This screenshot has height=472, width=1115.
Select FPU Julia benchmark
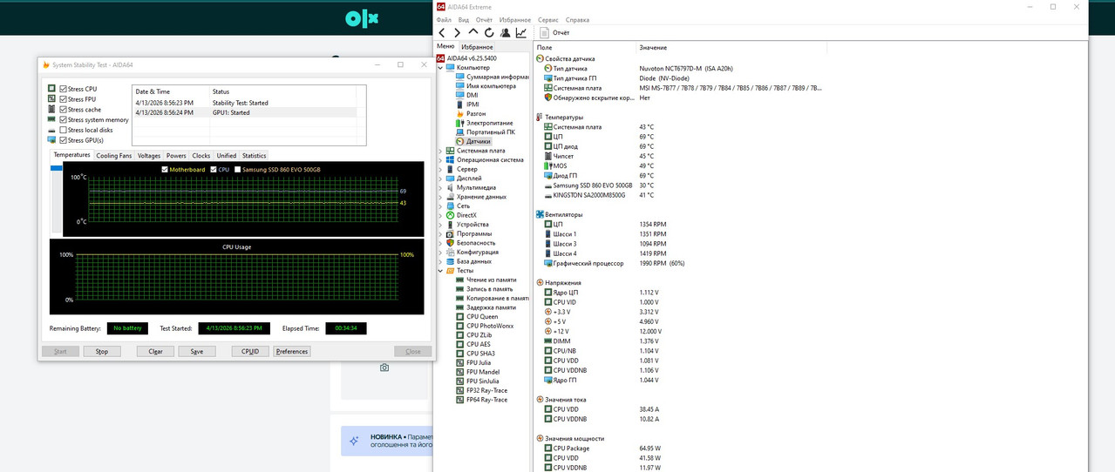pos(479,362)
